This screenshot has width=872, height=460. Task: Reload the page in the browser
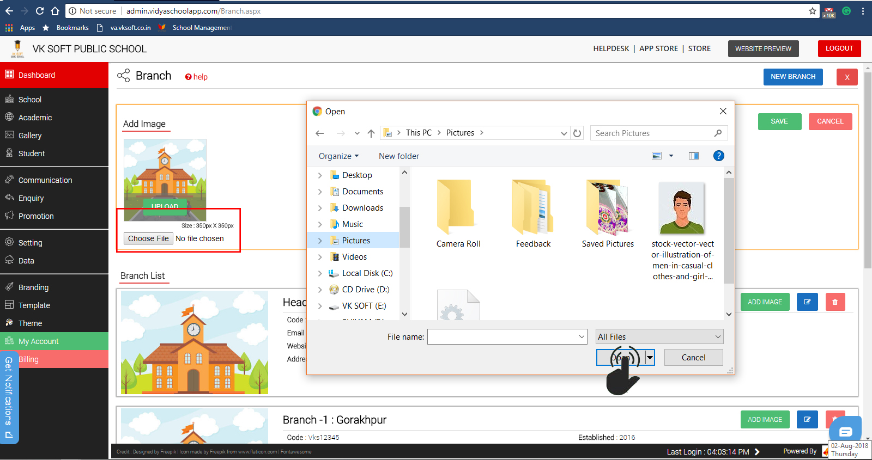pyautogui.click(x=40, y=11)
